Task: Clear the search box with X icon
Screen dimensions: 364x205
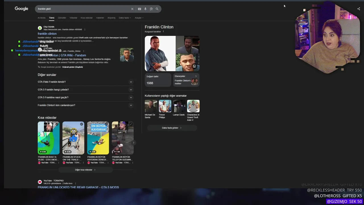Action: pyautogui.click(x=132, y=9)
